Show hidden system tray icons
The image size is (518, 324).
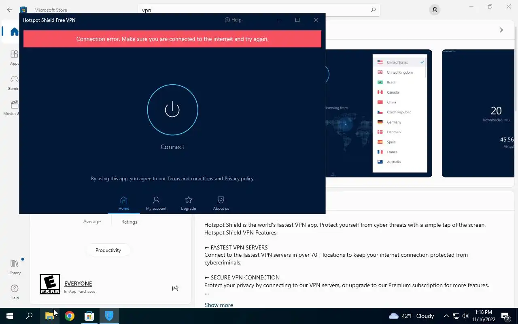(446, 316)
